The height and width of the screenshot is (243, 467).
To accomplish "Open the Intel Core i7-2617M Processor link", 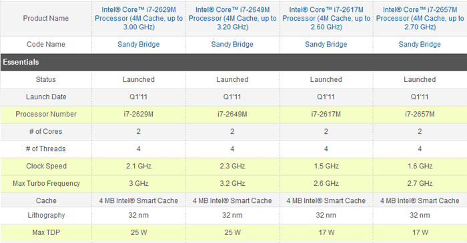I will [x=326, y=19].
